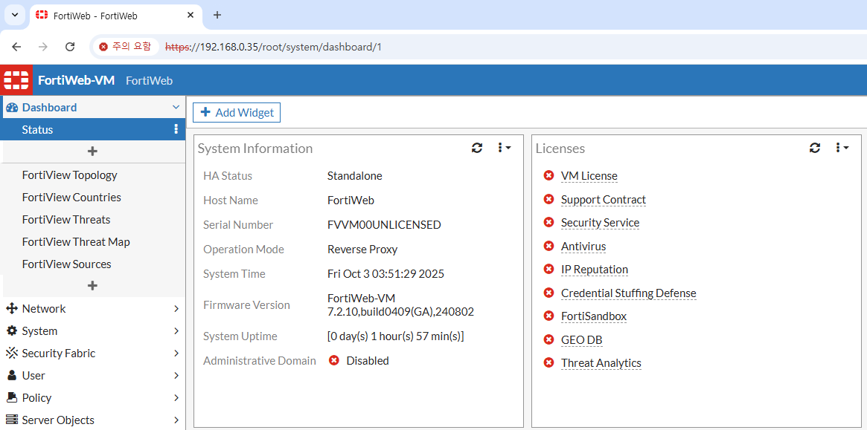Click the red X icon beside Support Contract
The height and width of the screenshot is (430, 867).
[x=548, y=199]
